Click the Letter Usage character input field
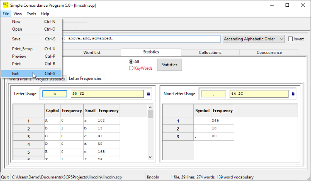 click(55, 94)
